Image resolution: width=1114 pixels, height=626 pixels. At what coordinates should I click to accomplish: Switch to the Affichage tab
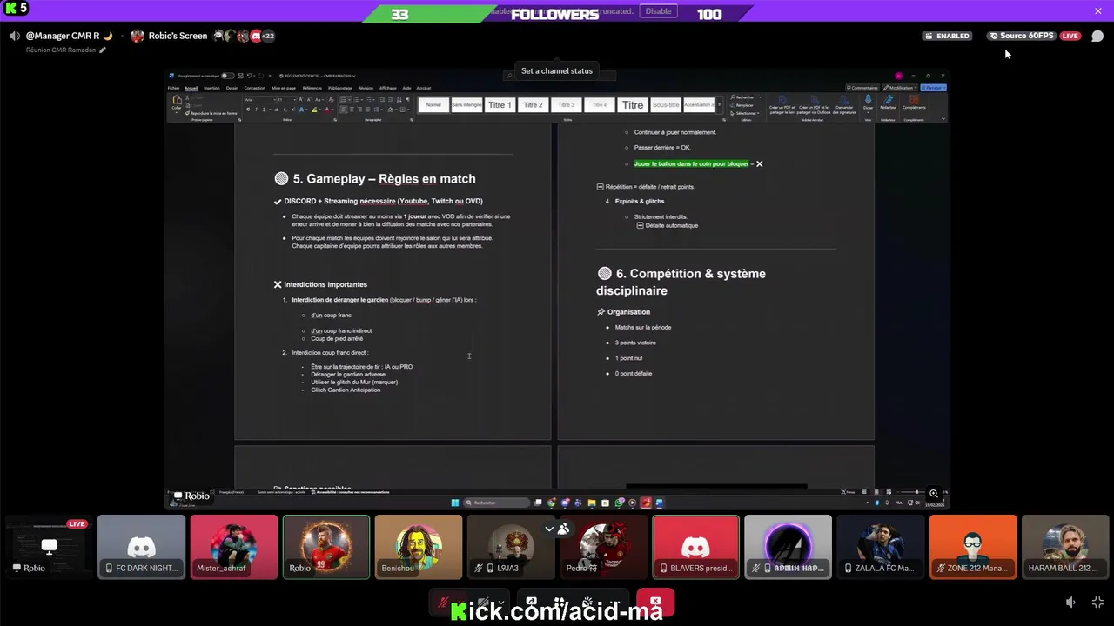(x=388, y=88)
